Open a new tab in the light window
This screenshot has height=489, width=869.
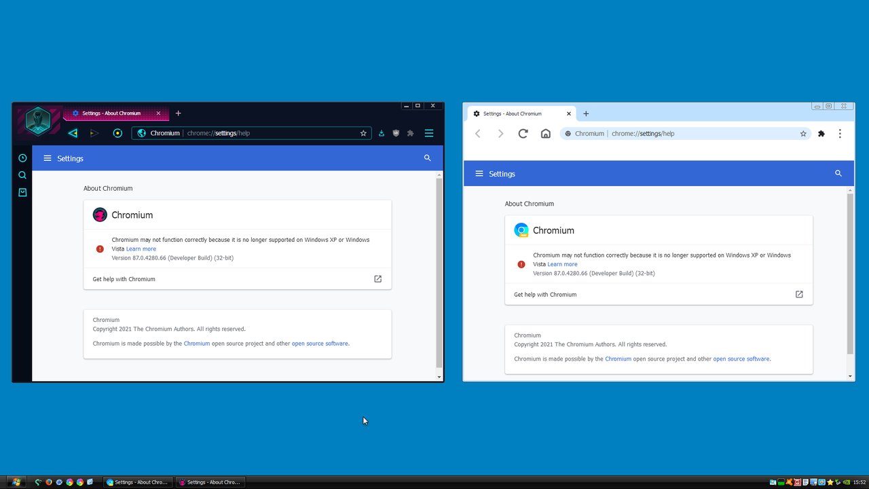click(586, 113)
